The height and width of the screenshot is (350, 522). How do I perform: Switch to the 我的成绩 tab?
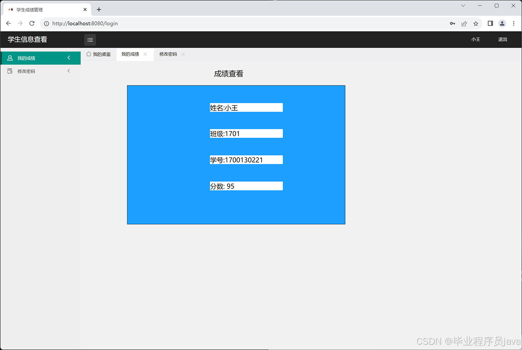135,54
